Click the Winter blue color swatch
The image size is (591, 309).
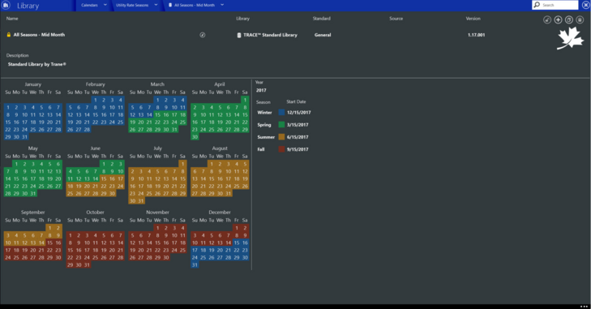click(281, 113)
